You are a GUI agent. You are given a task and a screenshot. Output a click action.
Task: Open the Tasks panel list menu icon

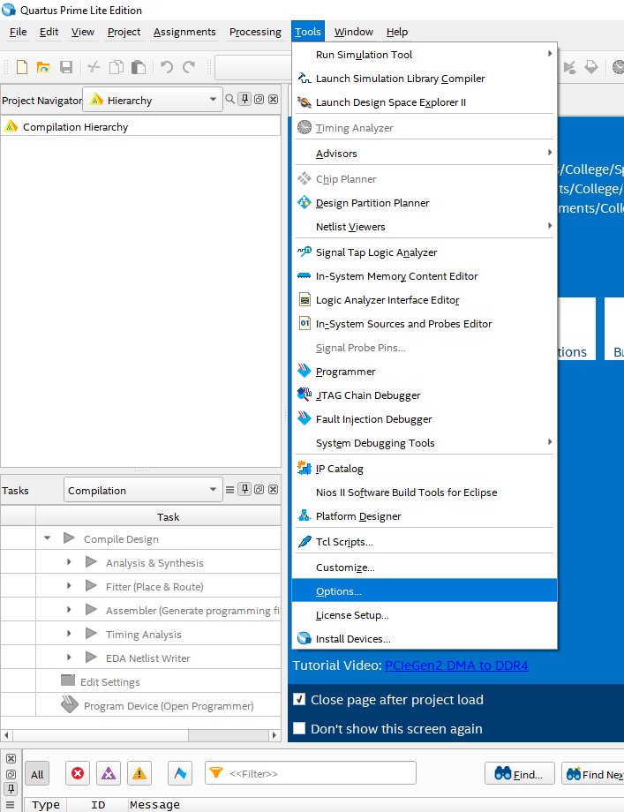pos(230,489)
